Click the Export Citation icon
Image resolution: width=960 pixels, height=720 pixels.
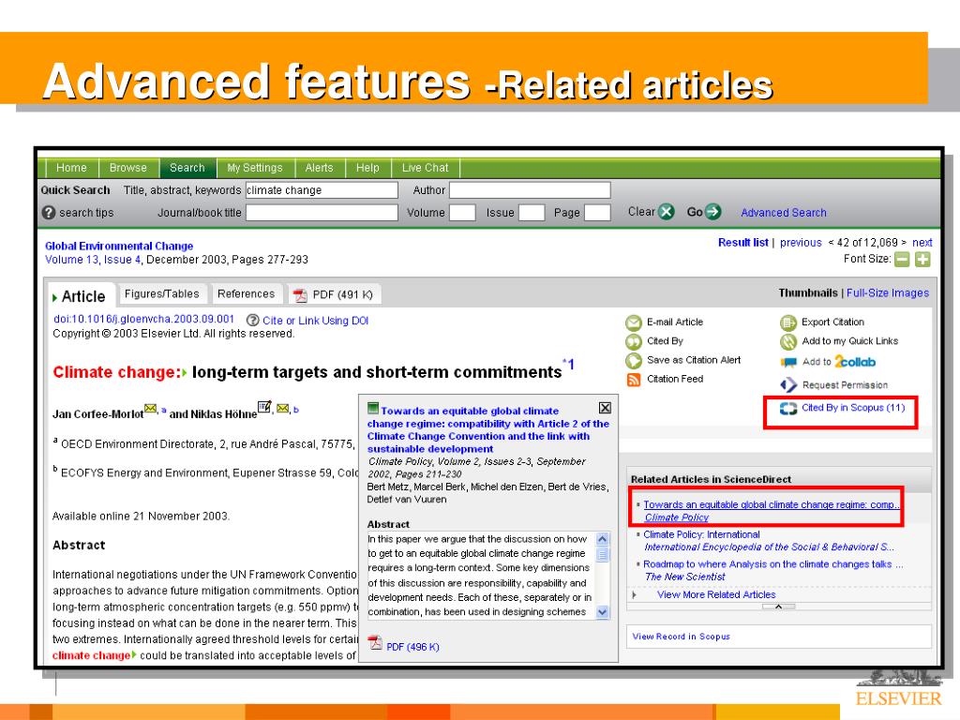[788, 322]
